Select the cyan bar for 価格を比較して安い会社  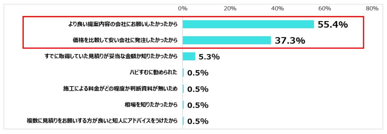click(x=227, y=40)
